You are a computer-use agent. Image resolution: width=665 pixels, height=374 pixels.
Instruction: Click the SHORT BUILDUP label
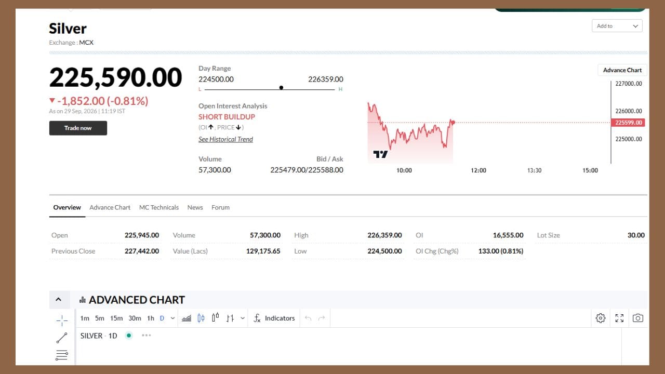pos(227,117)
